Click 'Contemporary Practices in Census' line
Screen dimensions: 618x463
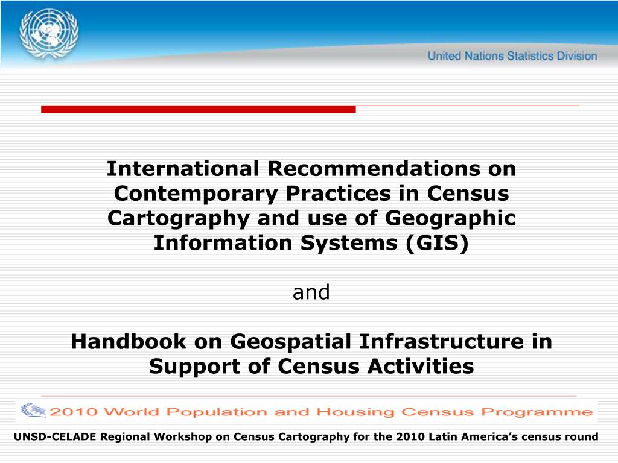click(311, 194)
